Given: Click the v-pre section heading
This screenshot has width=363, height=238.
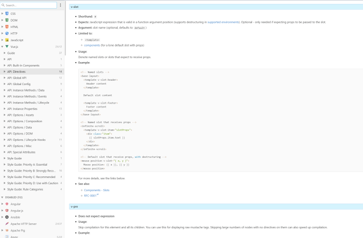Looking at the screenshot, I should coord(216,207).
